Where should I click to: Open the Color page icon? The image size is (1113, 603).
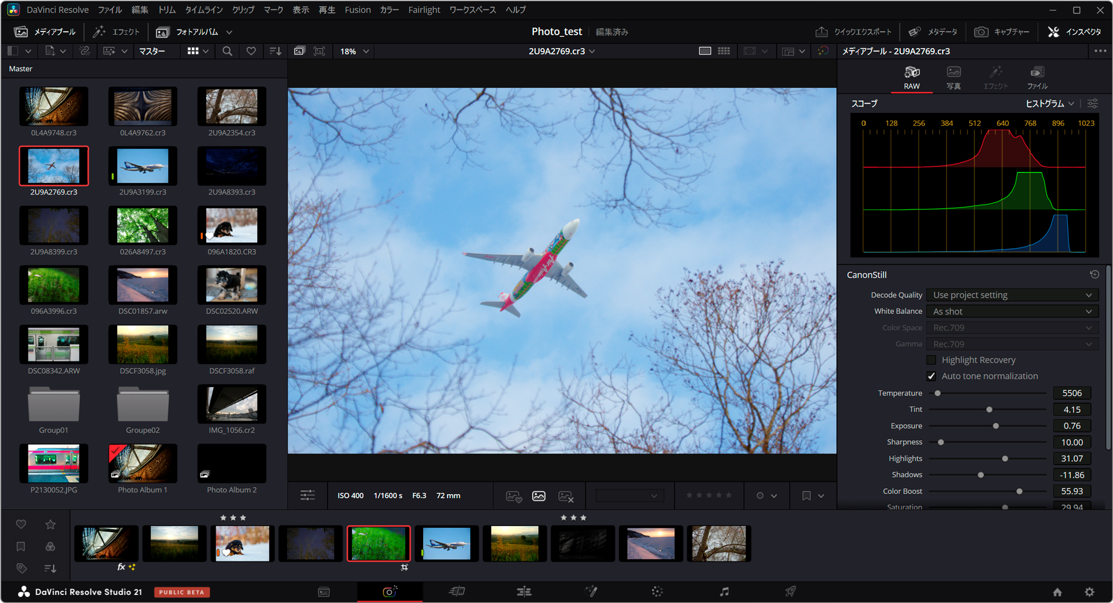(657, 591)
